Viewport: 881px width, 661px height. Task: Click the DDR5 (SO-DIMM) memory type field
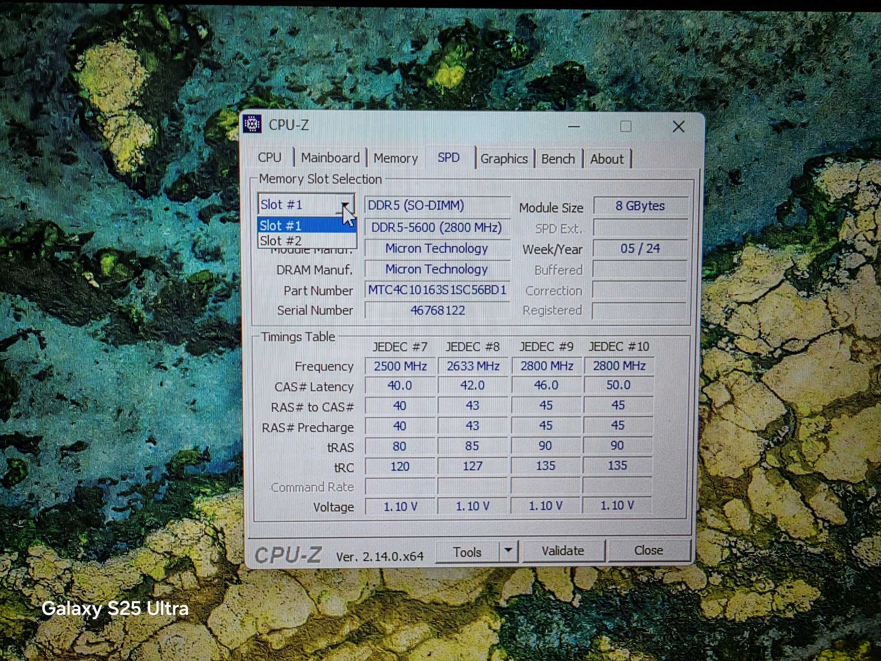pos(437,205)
